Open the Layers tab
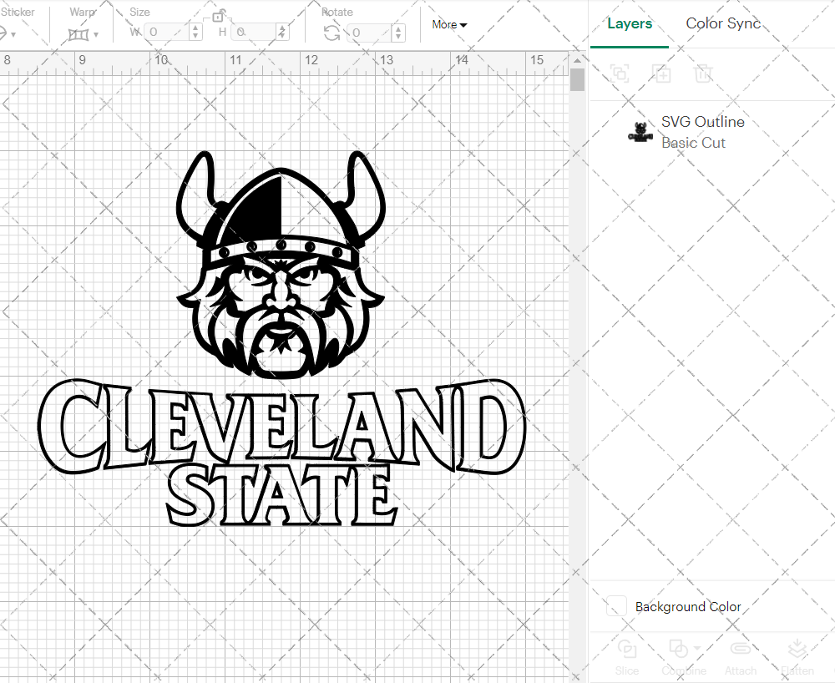The width and height of the screenshot is (835, 683). 630,23
